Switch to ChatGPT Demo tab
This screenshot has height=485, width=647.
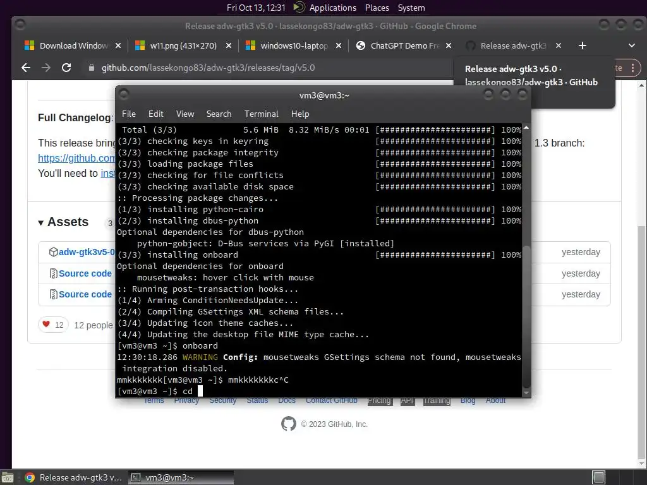pyautogui.click(x=404, y=45)
